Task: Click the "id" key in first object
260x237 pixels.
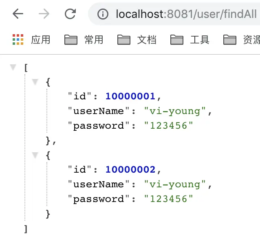Action: (80, 96)
